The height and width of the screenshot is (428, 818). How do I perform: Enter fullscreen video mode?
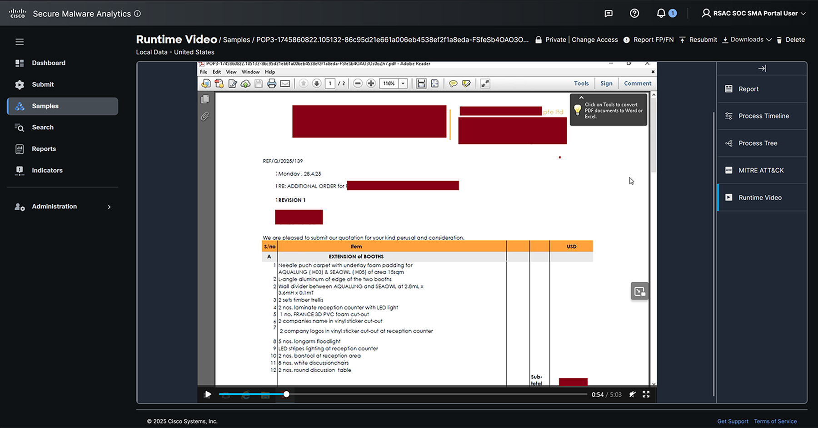646,394
